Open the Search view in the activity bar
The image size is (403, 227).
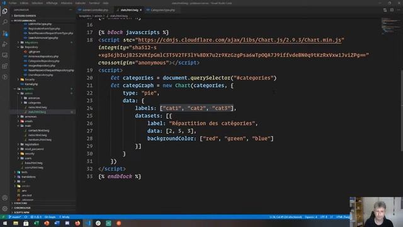(5, 22)
